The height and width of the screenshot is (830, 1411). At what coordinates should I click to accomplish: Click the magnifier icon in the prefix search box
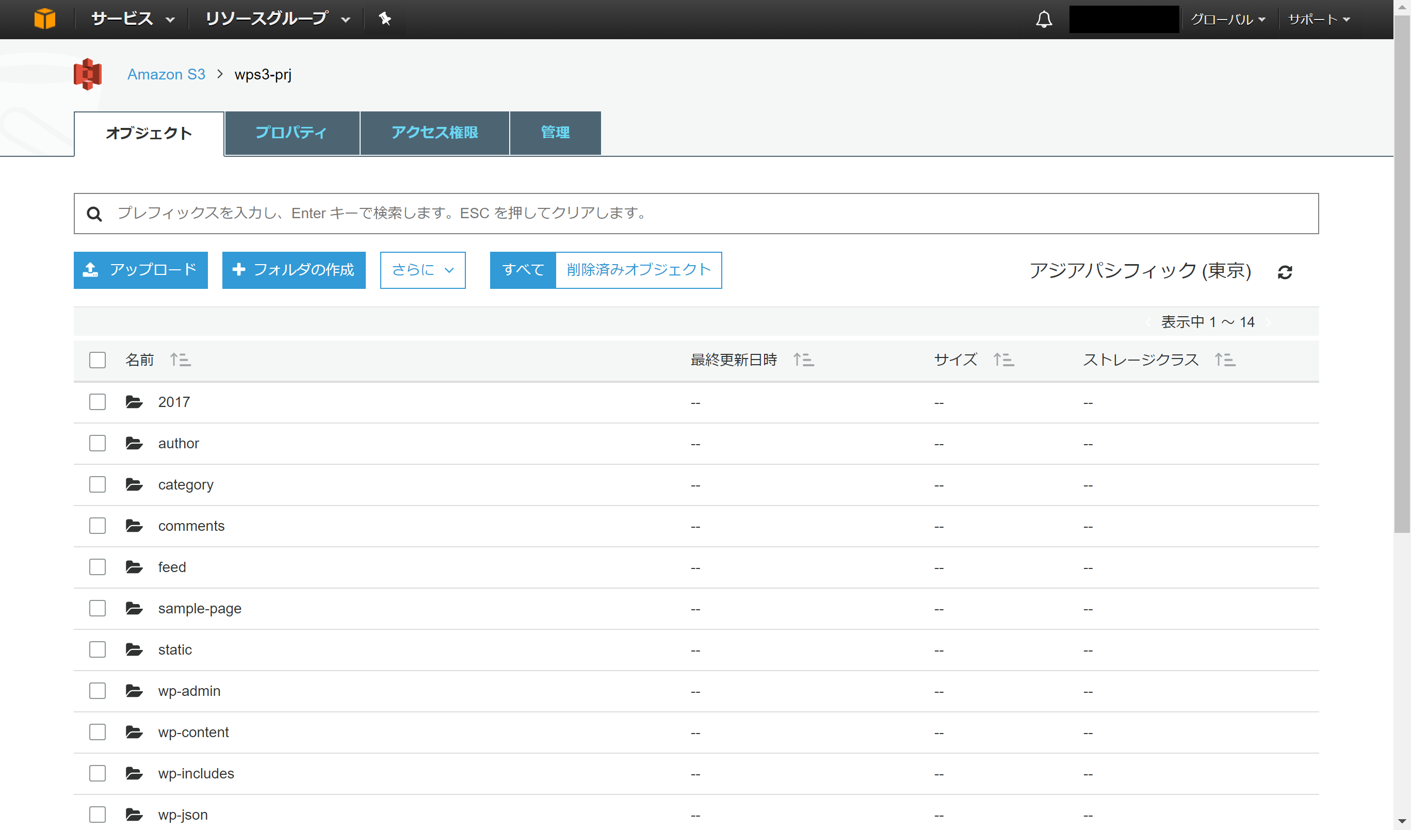94,214
